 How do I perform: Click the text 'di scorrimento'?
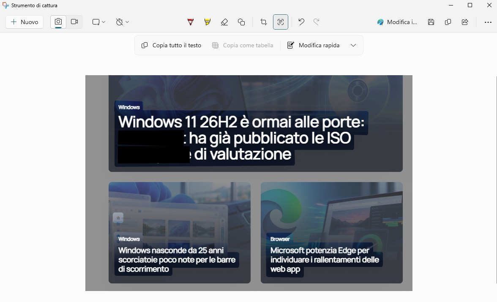coord(144,269)
